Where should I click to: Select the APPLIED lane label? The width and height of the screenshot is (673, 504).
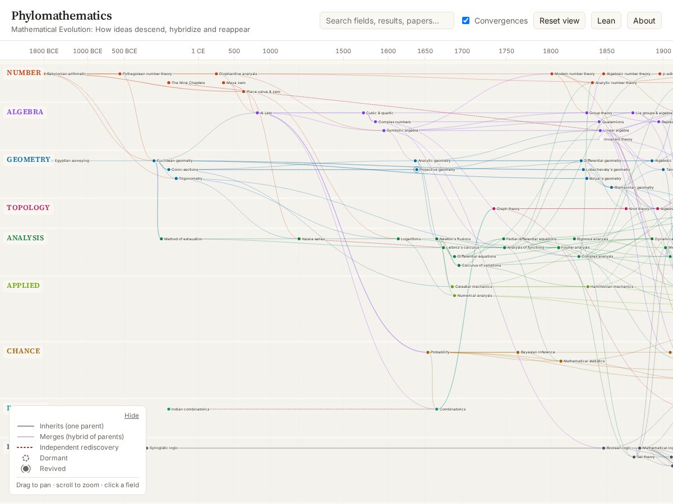click(x=24, y=286)
